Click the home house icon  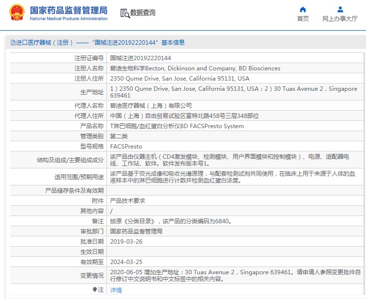pyautogui.click(x=303, y=10)
